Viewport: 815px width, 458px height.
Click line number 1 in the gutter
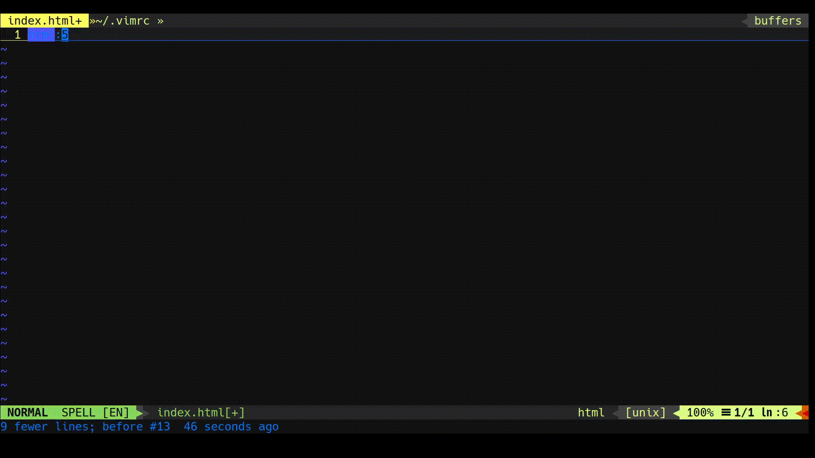17,35
